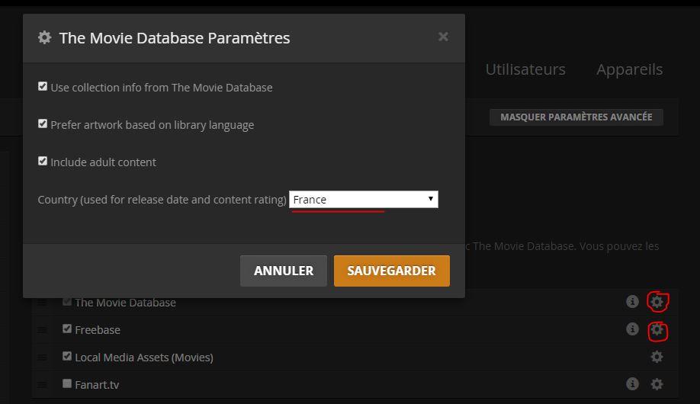Show info for Freebase agent
Image resolution: width=700 pixels, height=404 pixels.
(632, 329)
